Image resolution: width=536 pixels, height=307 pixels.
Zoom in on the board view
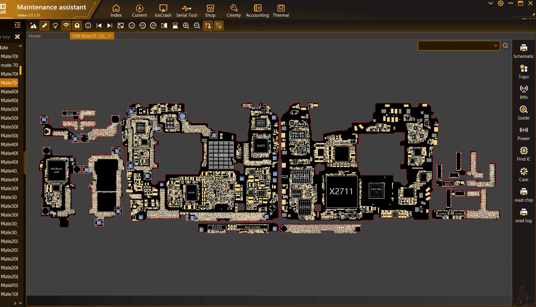(x=186, y=26)
